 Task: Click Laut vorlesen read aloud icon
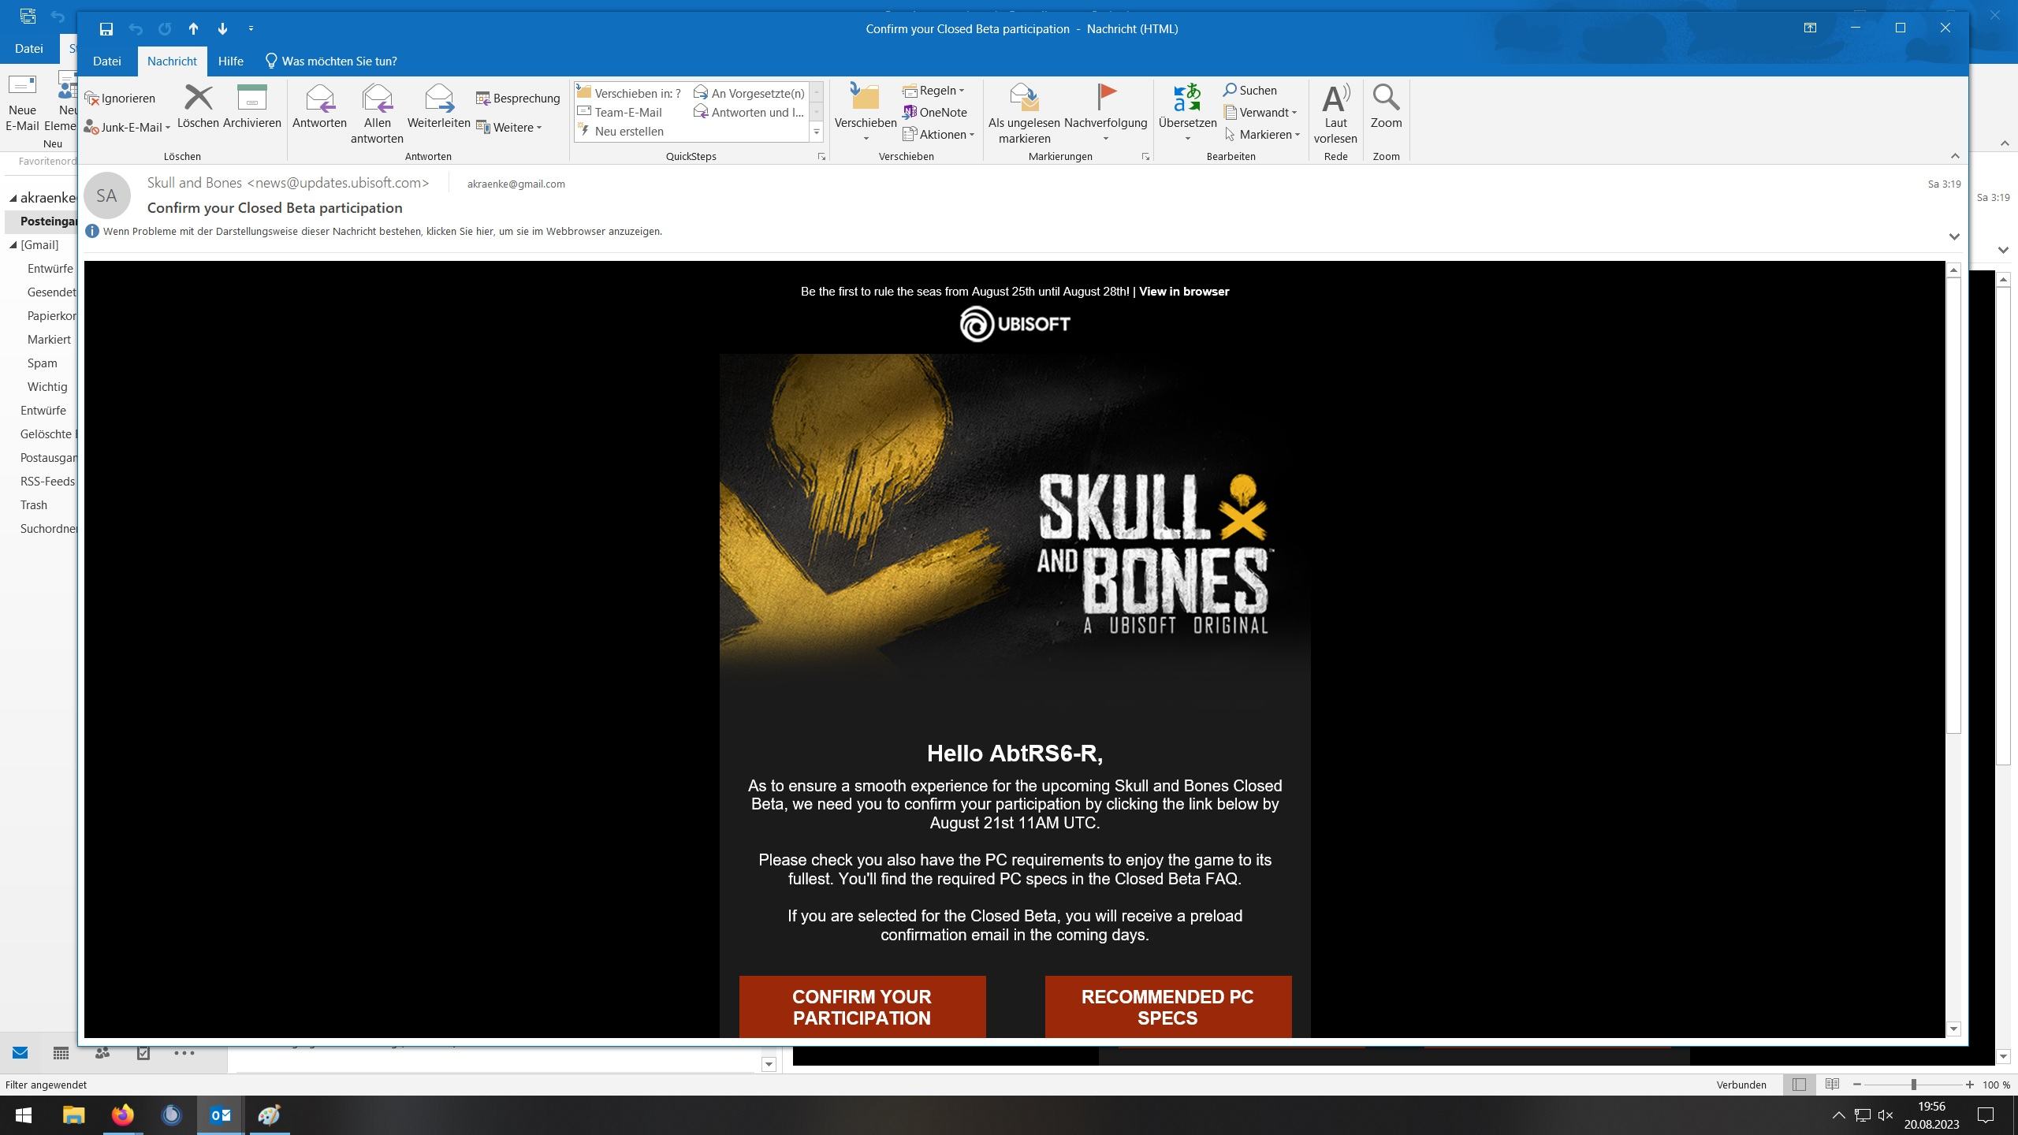pyautogui.click(x=1335, y=101)
